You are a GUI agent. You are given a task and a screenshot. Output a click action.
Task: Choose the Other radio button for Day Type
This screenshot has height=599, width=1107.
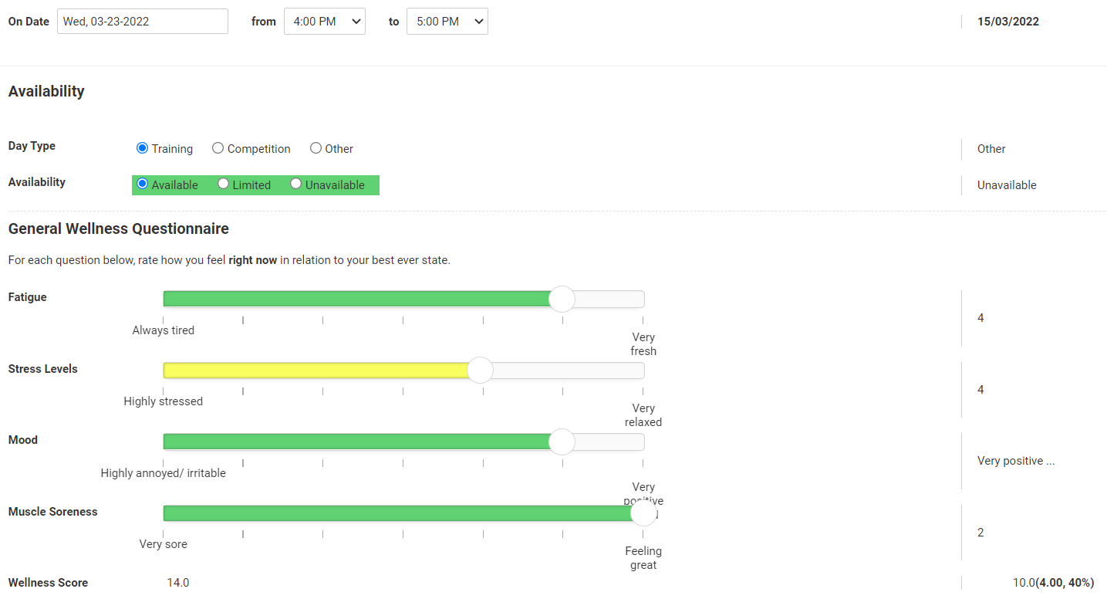point(316,148)
